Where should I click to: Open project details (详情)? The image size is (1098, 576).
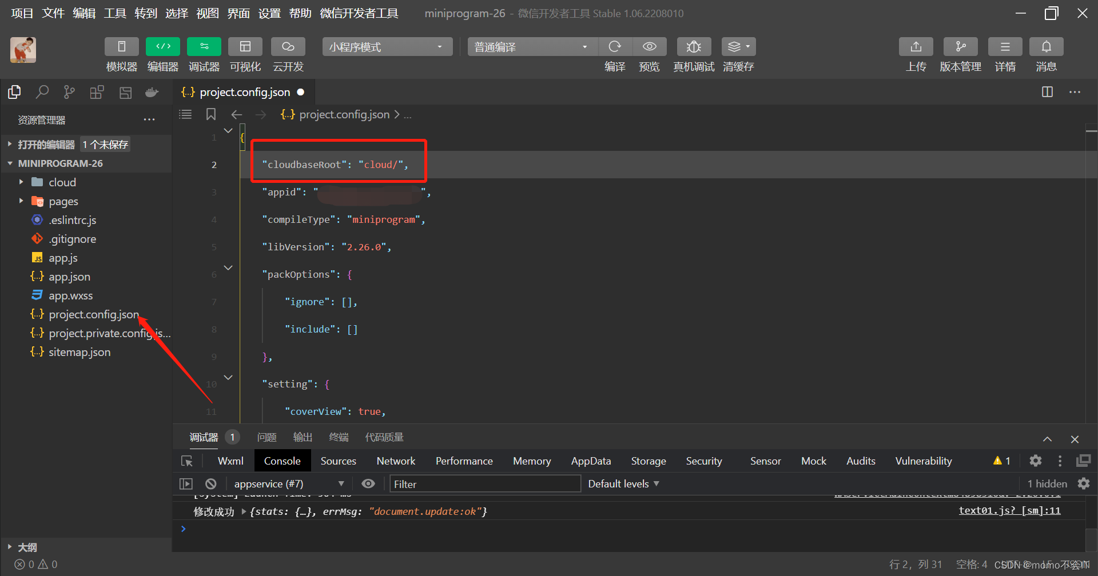click(1005, 47)
